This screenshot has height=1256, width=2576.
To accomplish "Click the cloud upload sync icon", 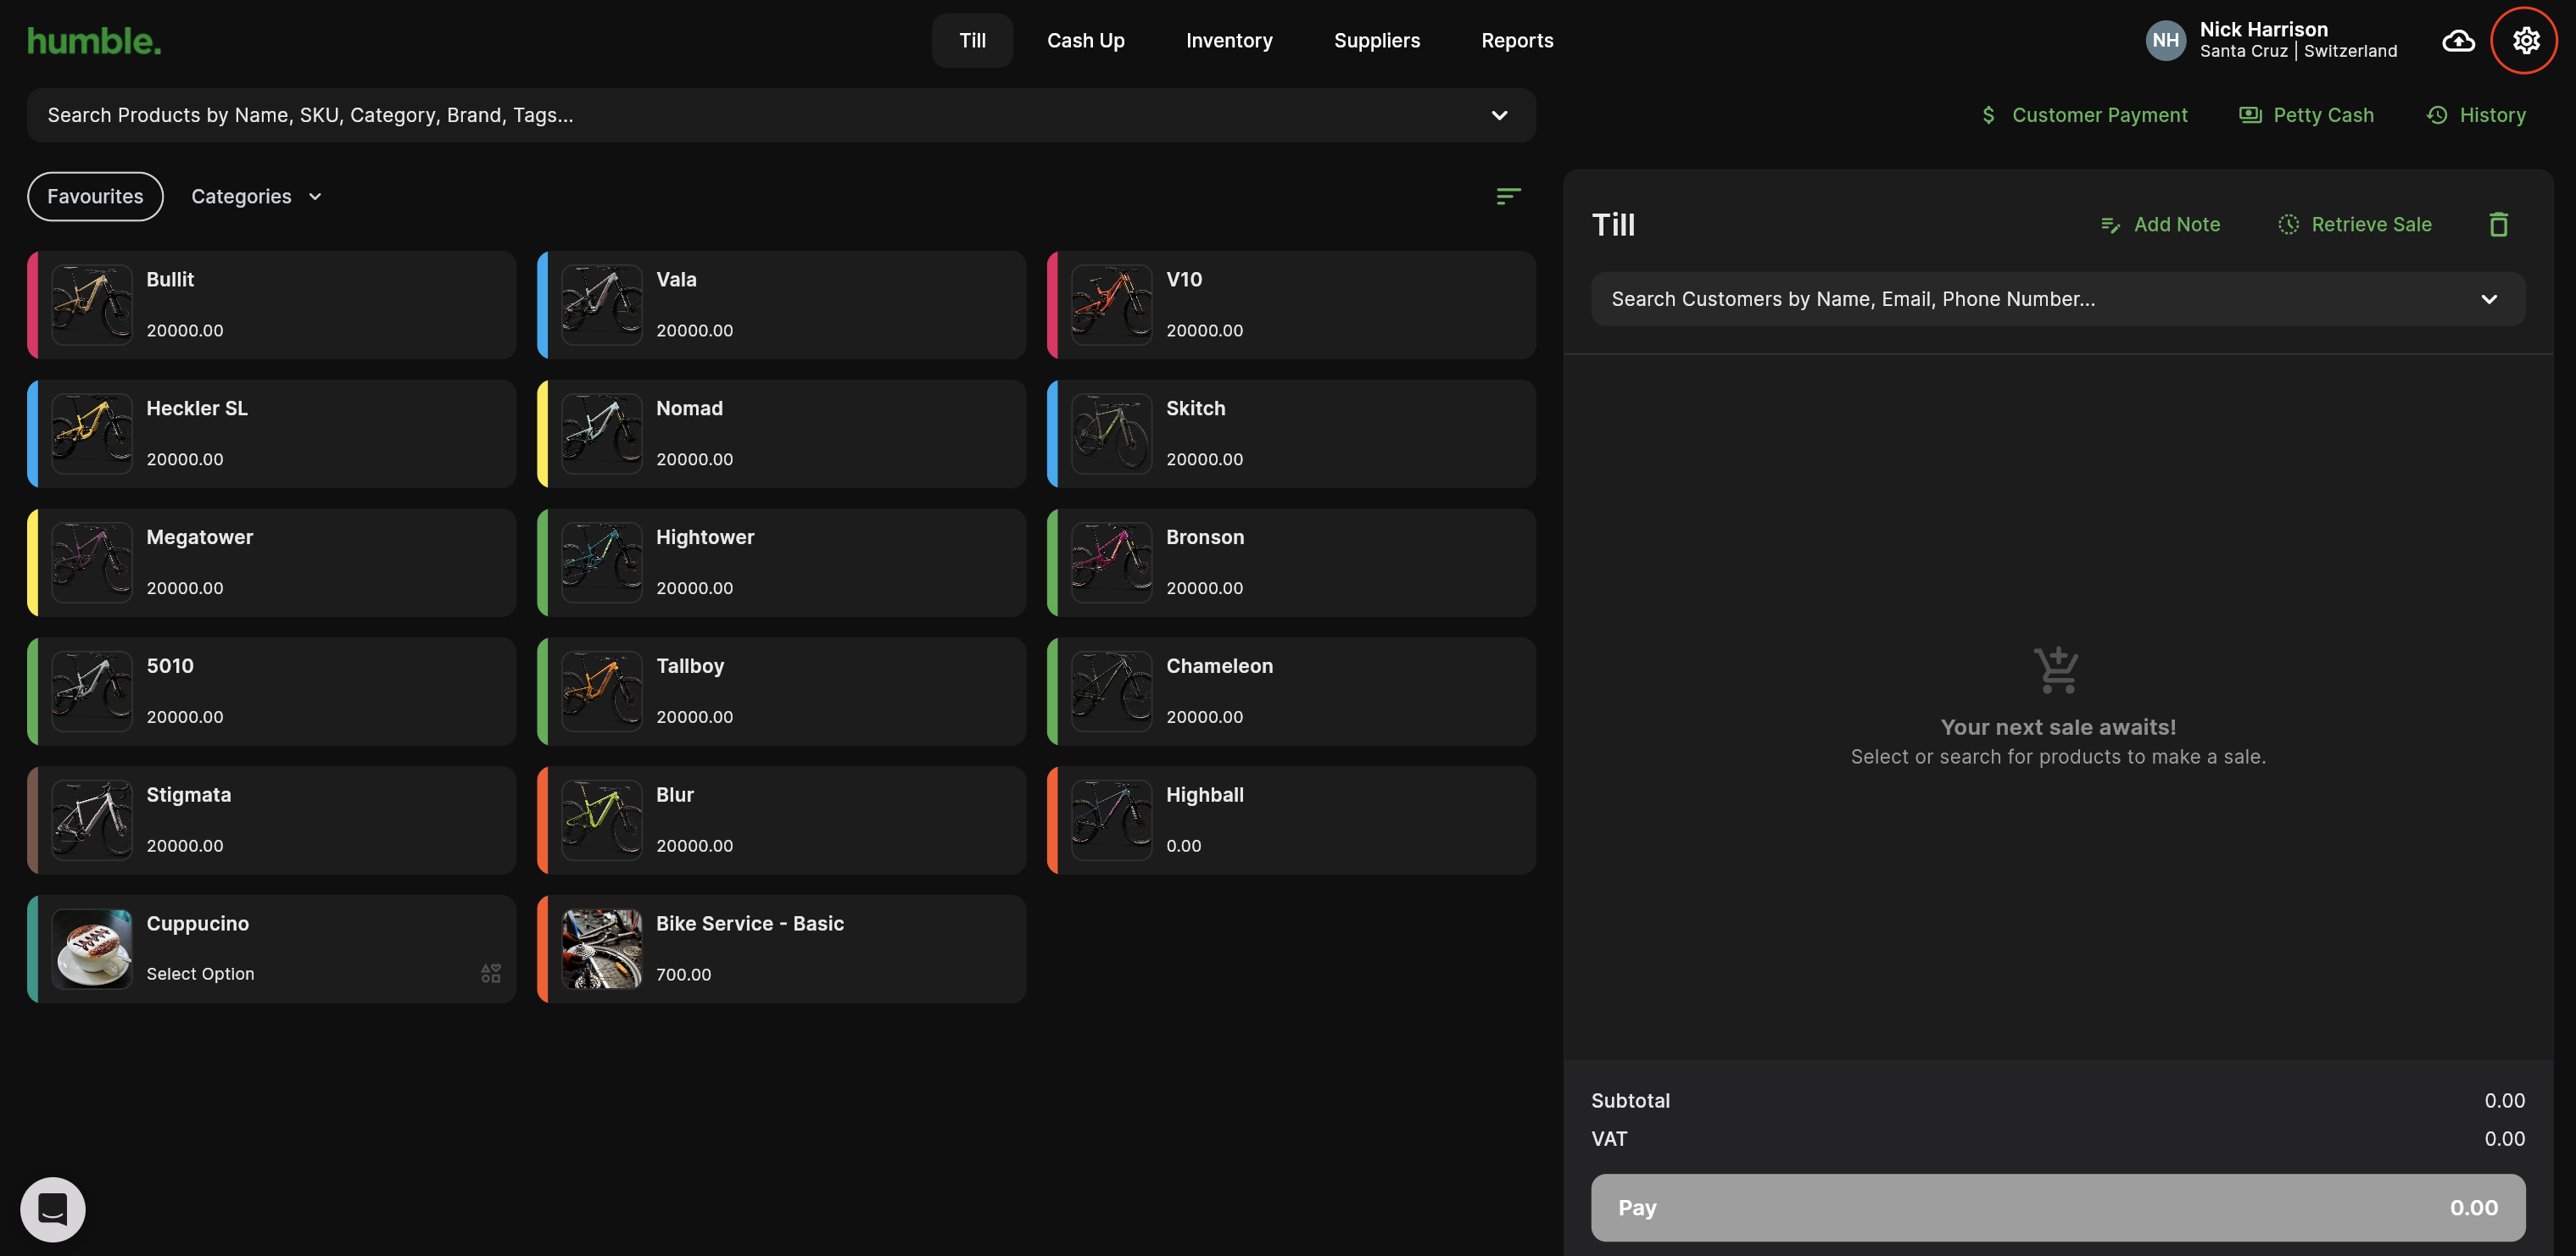I will tap(2458, 41).
